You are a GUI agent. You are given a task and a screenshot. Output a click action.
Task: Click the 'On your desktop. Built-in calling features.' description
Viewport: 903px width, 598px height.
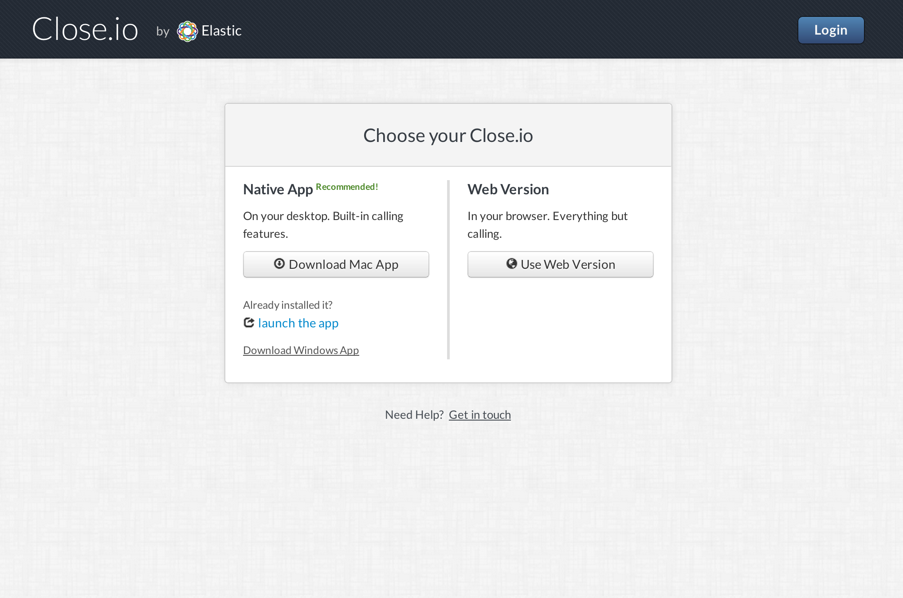coord(323,225)
